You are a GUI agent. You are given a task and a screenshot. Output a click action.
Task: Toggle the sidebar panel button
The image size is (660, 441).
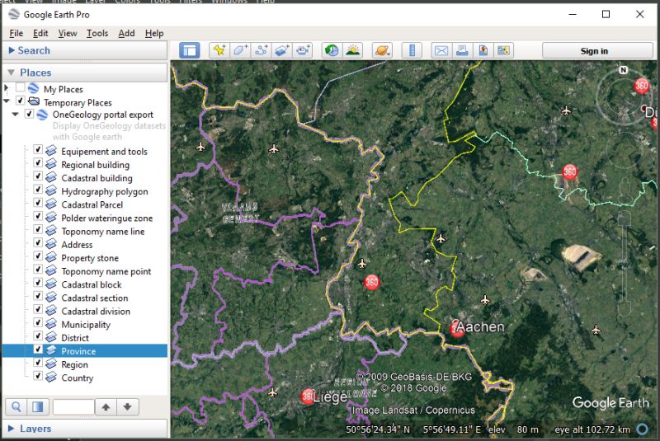tap(190, 50)
